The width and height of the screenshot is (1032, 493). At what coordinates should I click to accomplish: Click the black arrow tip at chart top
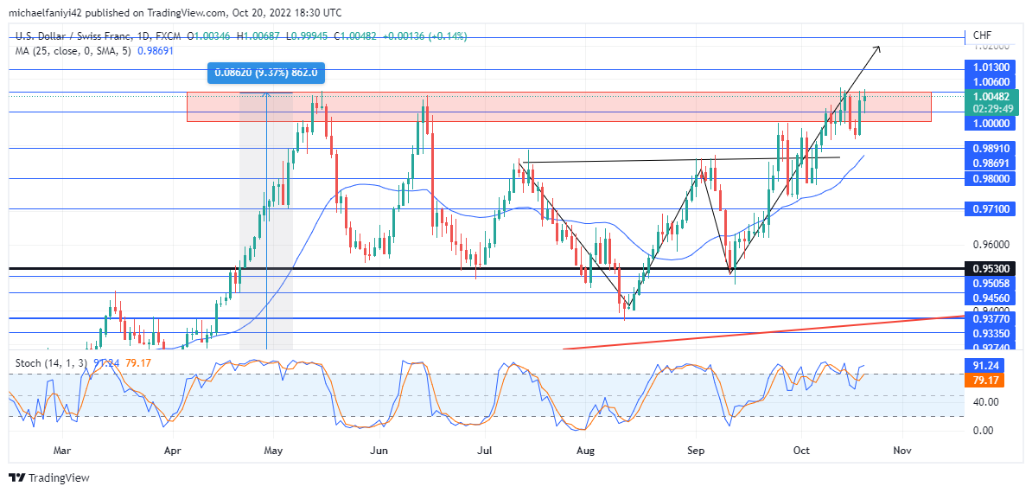click(879, 48)
